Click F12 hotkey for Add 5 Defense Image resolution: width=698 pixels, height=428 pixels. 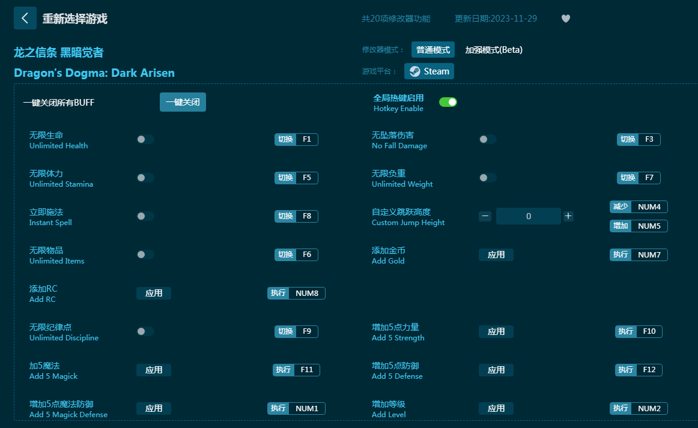point(639,370)
